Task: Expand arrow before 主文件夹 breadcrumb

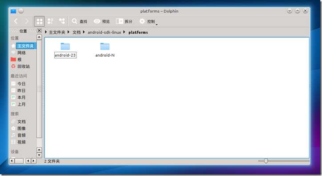Action: click(x=46, y=32)
